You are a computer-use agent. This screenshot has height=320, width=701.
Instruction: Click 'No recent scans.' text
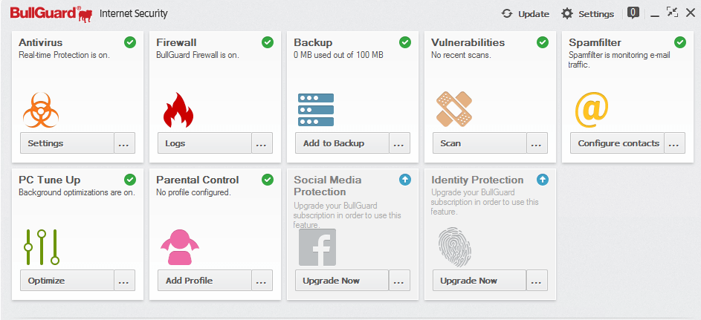click(x=461, y=56)
